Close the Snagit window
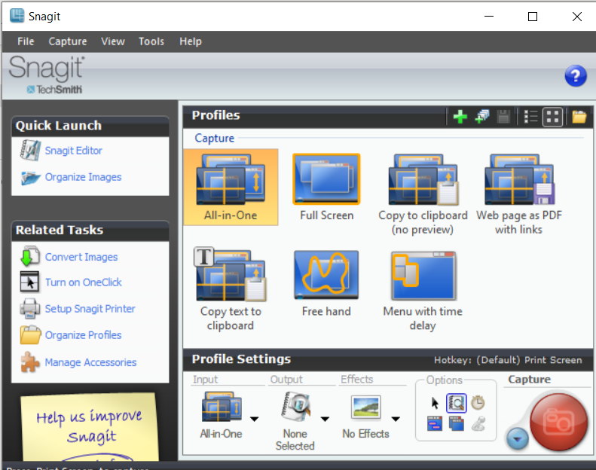The image size is (596, 470). 577,17
